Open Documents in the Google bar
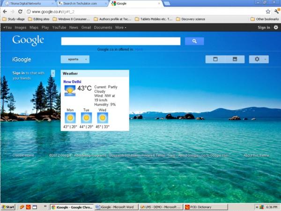Viewport: 281px width, 211px height. click(103, 28)
